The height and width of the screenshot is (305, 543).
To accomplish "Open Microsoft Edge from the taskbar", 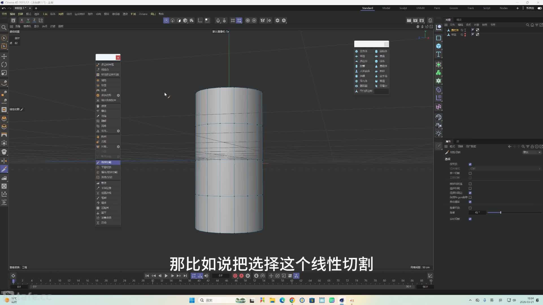I will pyautogui.click(x=282, y=300).
